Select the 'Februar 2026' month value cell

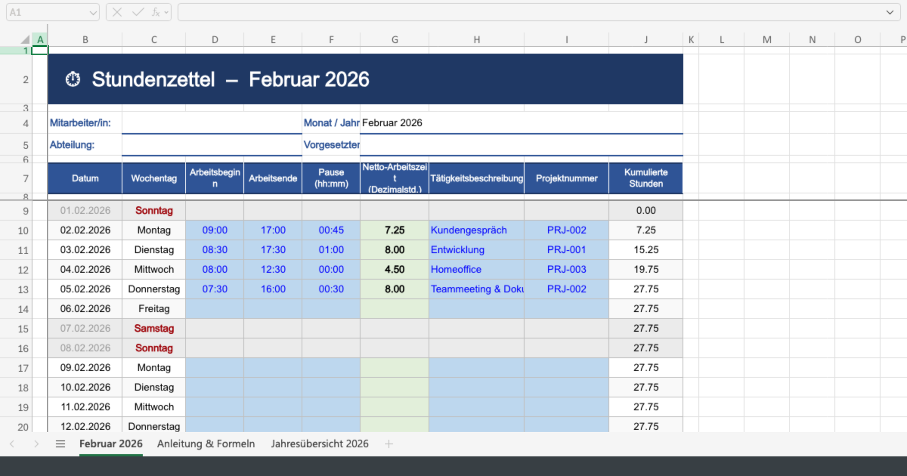(522, 123)
